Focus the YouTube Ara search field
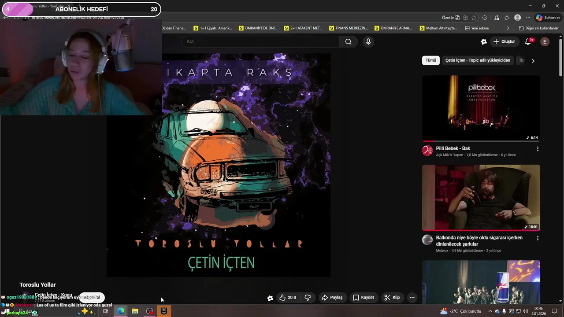 click(261, 42)
